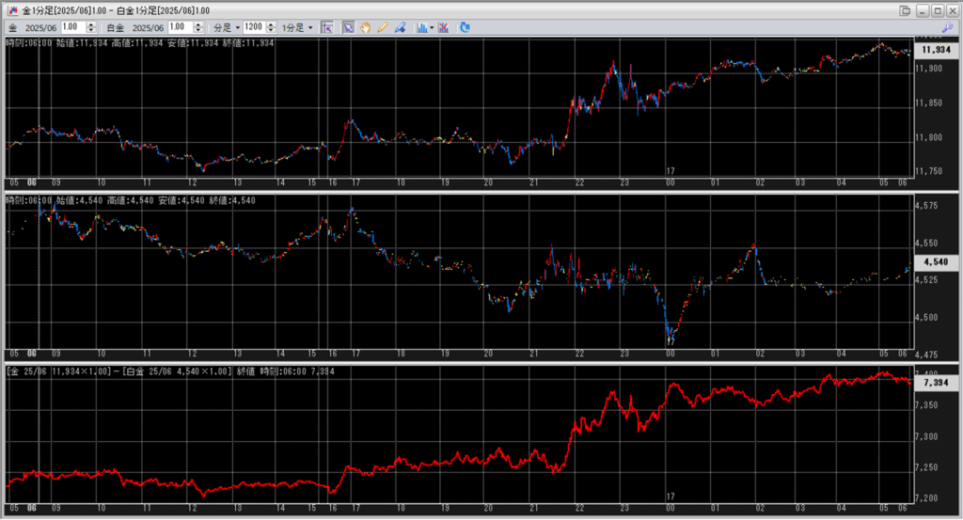Refresh the chart with the reload icon
The width and height of the screenshot is (963, 520).
click(465, 27)
